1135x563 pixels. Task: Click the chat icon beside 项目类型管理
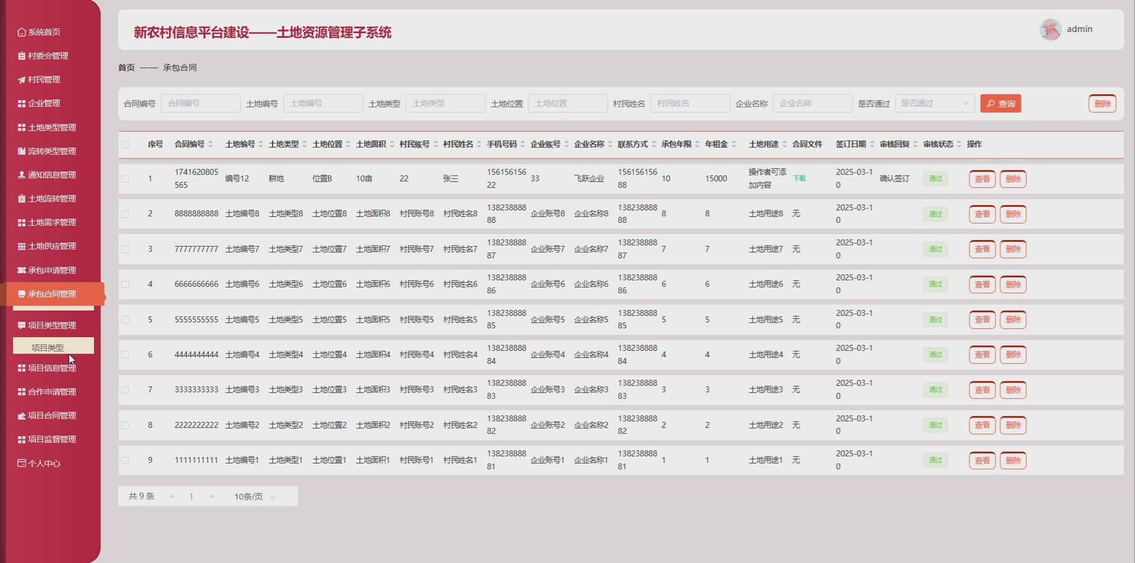click(x=22, y=325)
